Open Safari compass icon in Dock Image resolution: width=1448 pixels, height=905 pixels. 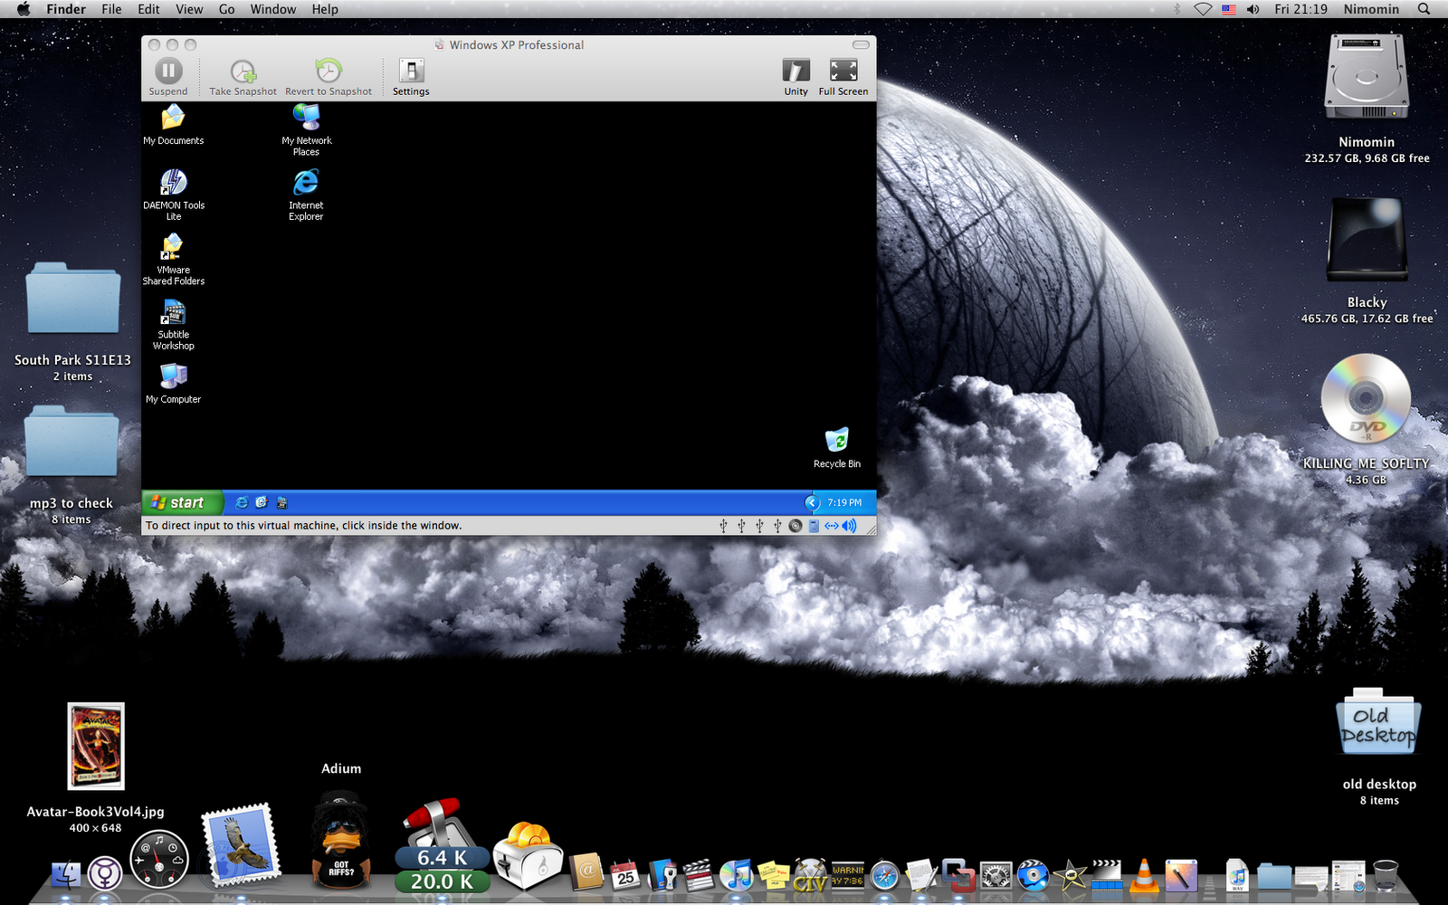pyautogui.click(x=884, y=875)
